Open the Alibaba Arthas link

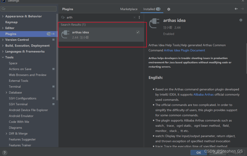point(203,94)
